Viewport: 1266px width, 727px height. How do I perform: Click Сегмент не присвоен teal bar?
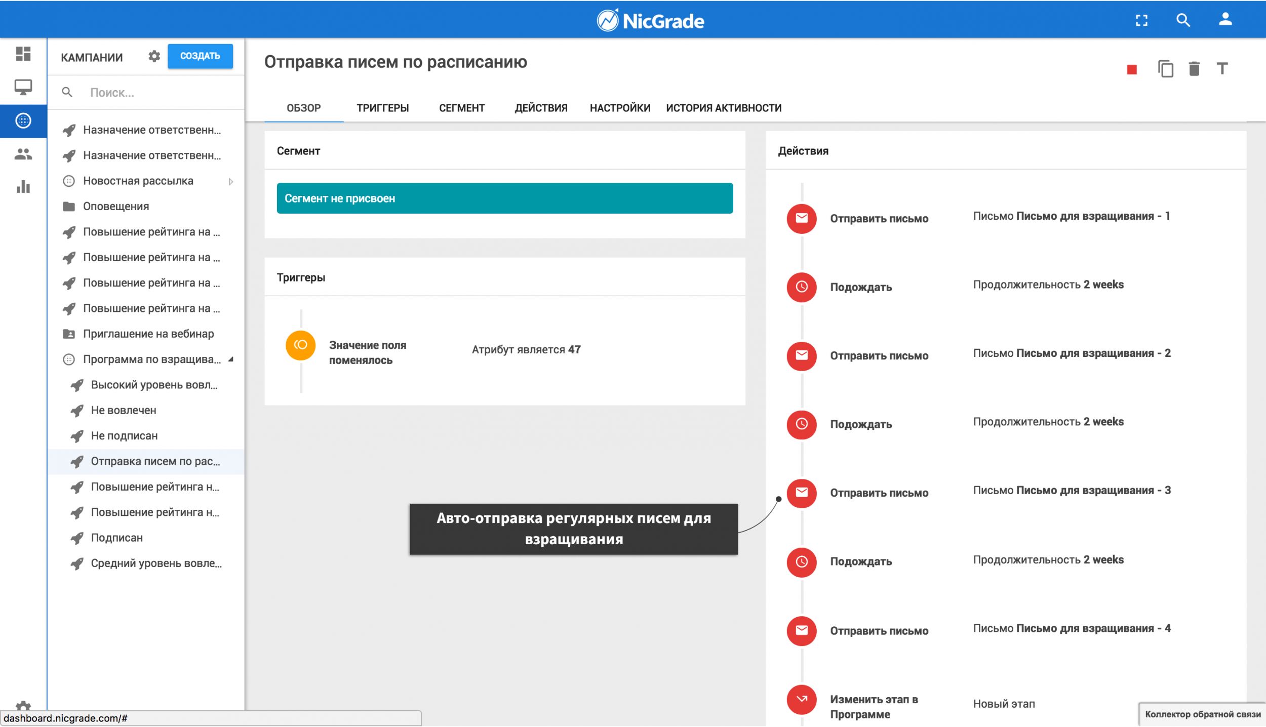tap(504, 198)
